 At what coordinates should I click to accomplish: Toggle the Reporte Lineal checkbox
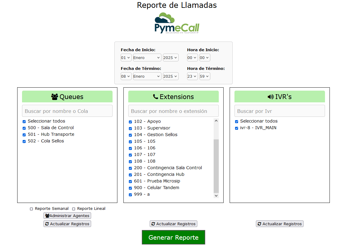point(74,209)
